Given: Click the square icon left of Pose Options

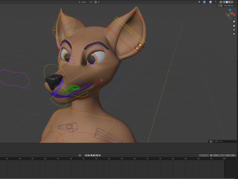Looking at the screenshot, I should click(x=219, y=5).
